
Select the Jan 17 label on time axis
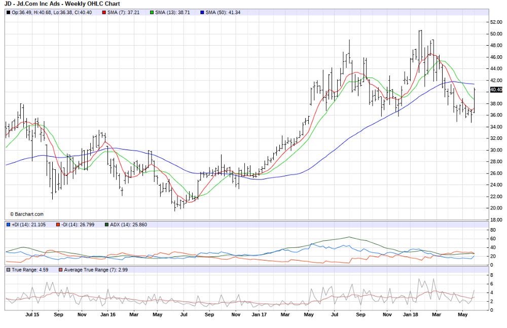tap(259, 315)
